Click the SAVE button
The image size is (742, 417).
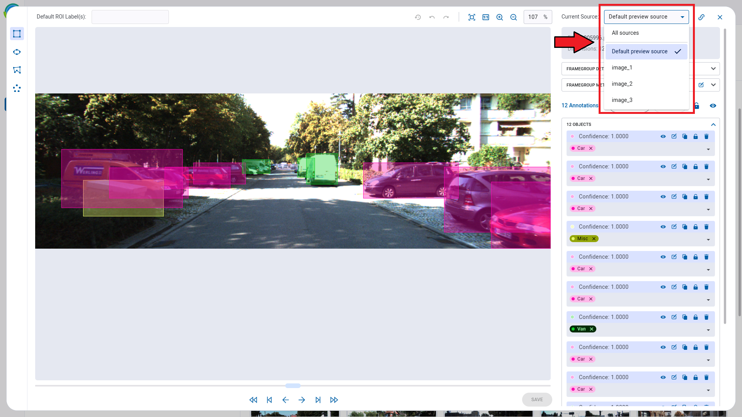tap(537, 400)
